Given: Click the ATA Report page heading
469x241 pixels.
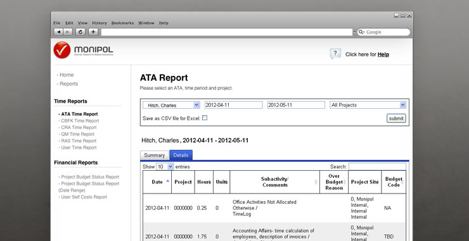Looking at the screenshot, I should click(x=164, y=78).
